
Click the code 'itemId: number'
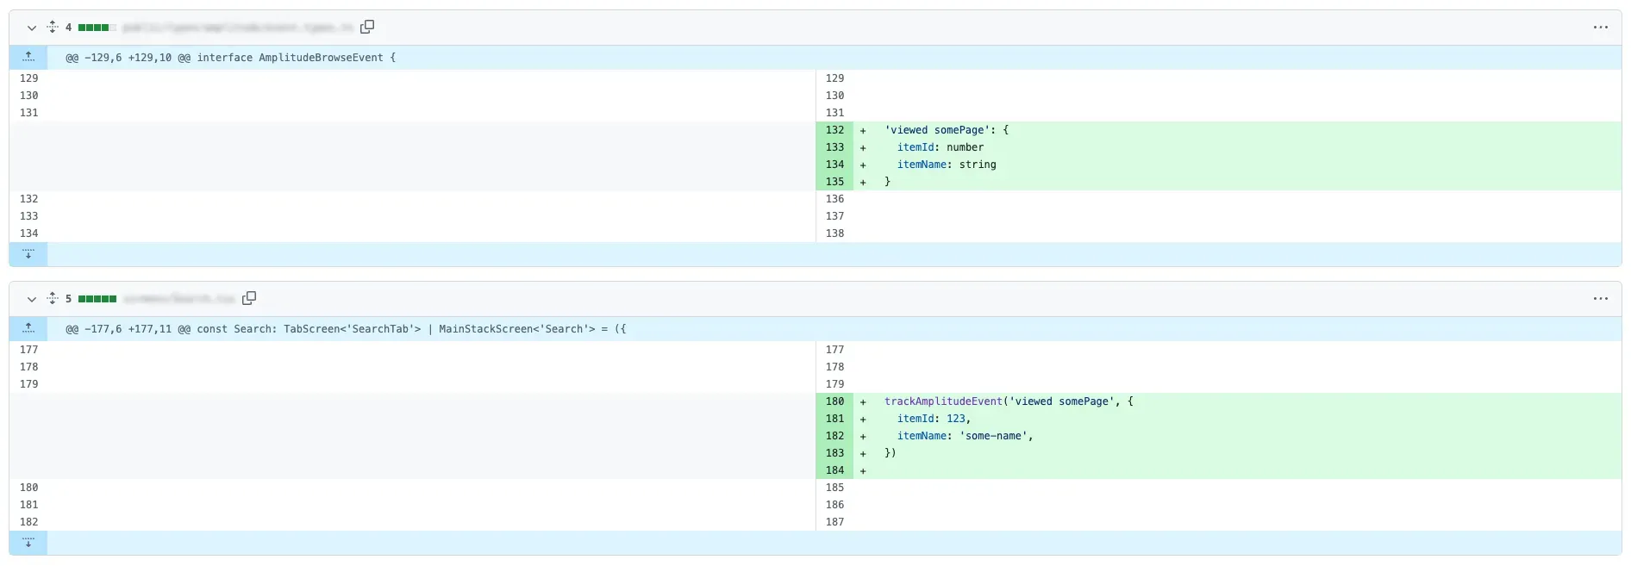[x=940, y=147]
